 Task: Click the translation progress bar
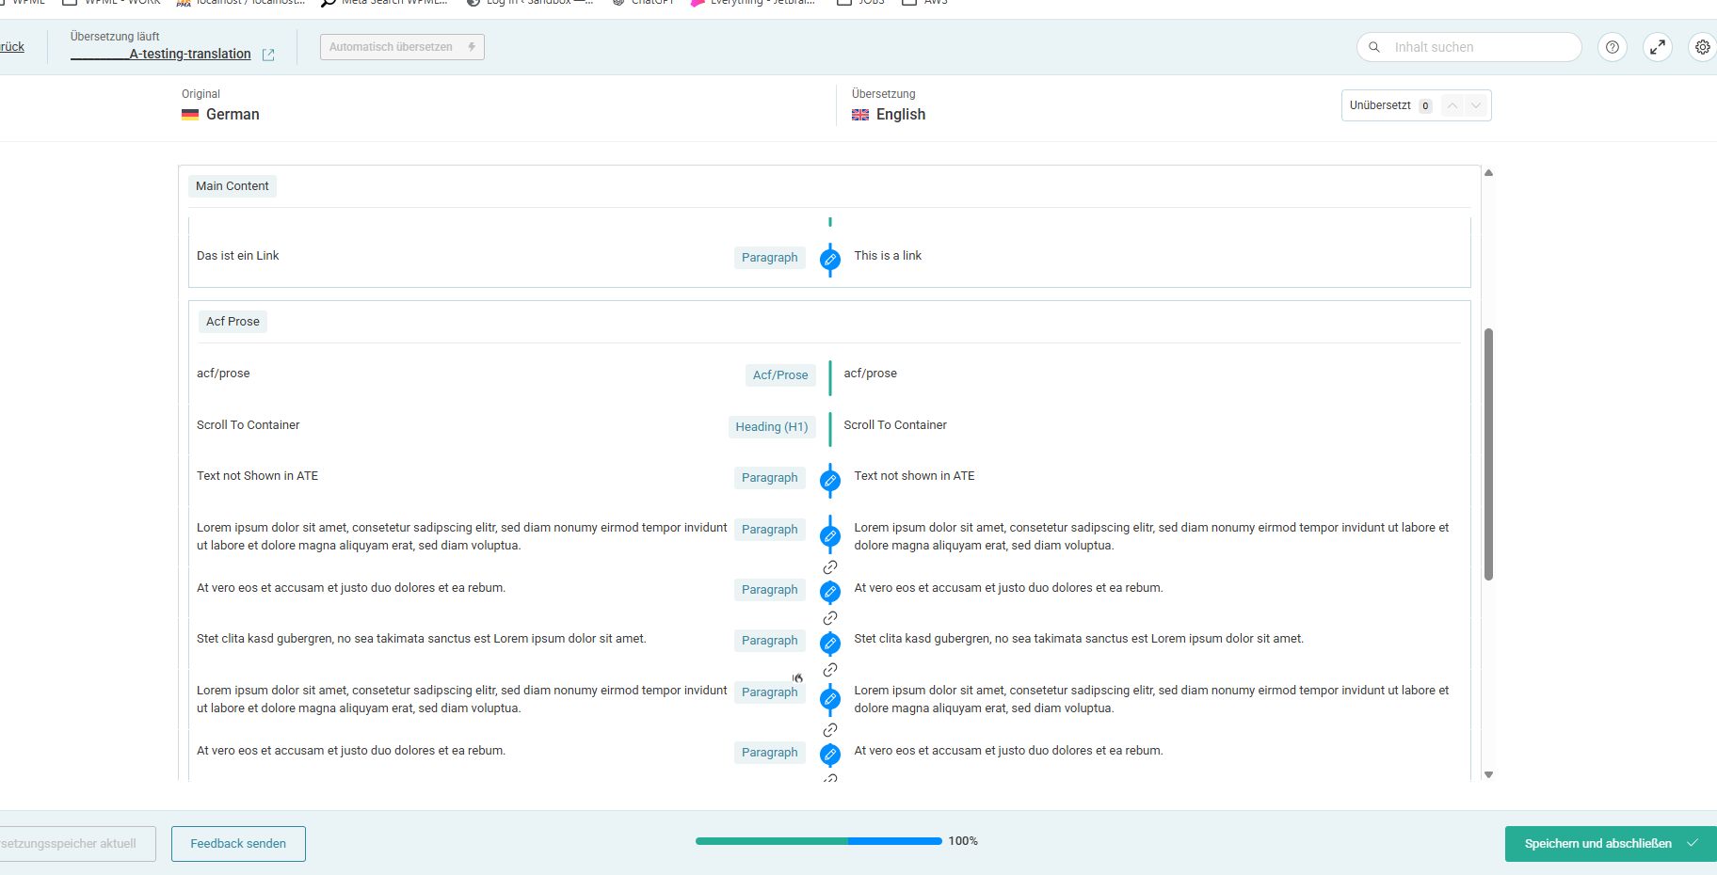coord(818,841)
